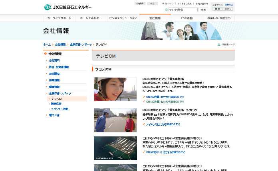Collapse the 企業広告・スポーツ sidebar section
Viewport: 278px width, 171px height.
(46, 93)
